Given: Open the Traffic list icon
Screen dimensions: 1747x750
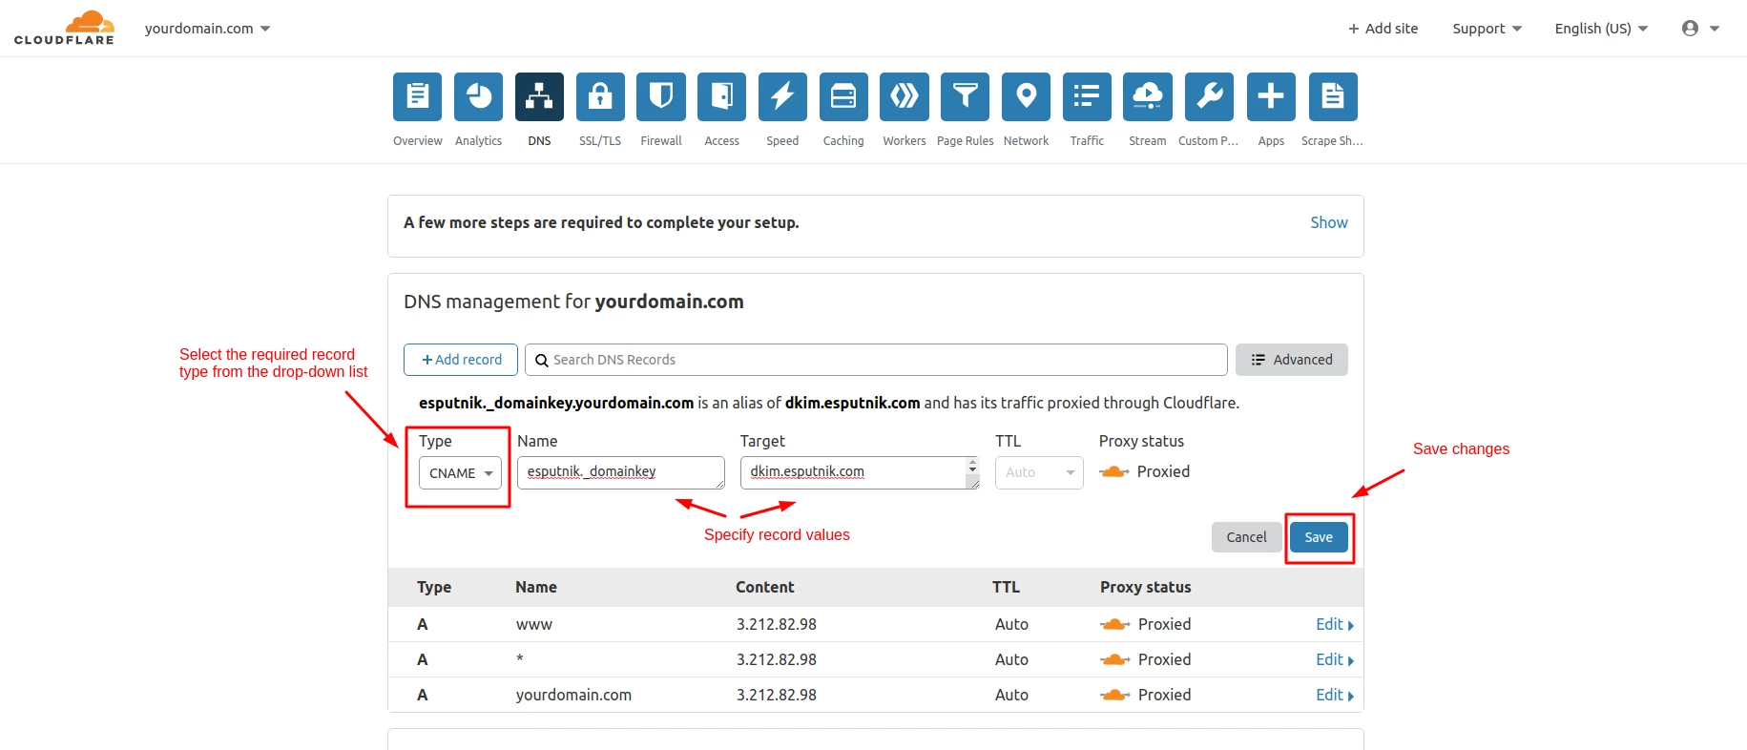Looking at the screenshot, I should pyautogui.click(x=1087, y=96).
